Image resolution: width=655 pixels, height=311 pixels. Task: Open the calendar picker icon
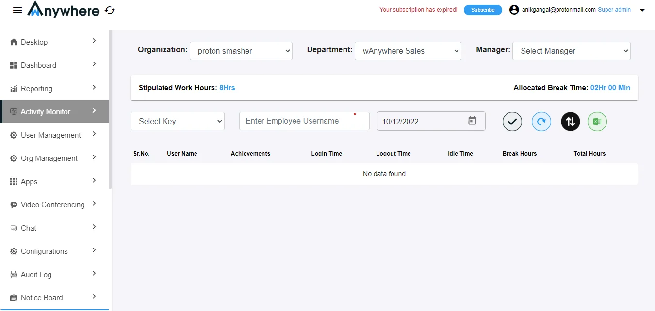click(472, 121)
